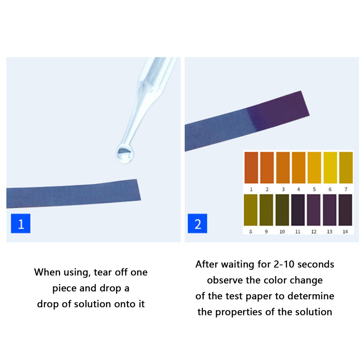This screenshot has width=363, height=363.
Task: Select the pH 1 orange-red swatch
Action: coord(251,168)
